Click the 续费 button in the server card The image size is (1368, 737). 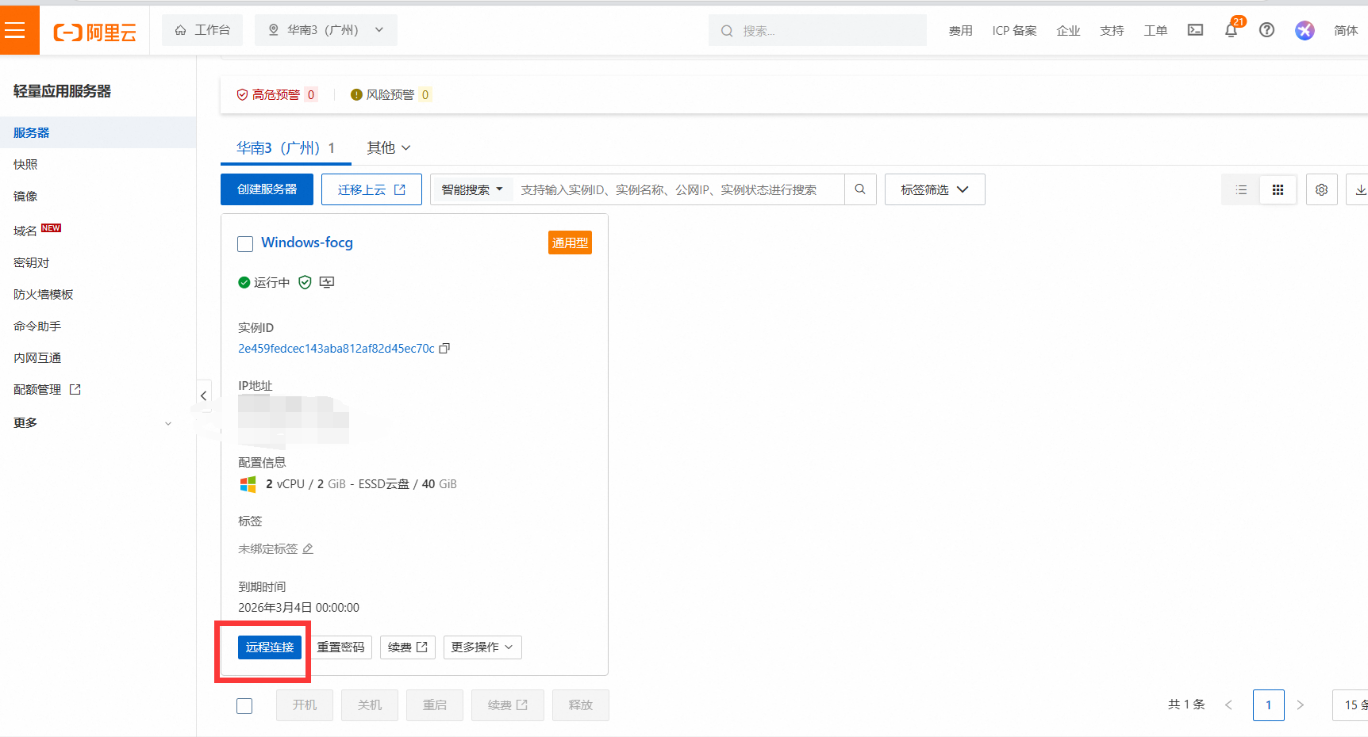(x=408, y=647)
